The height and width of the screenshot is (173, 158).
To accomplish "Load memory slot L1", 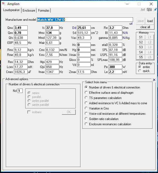I will point(150,37).
